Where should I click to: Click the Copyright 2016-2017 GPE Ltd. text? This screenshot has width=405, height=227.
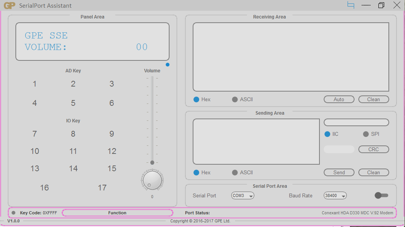tap(200, 221)
